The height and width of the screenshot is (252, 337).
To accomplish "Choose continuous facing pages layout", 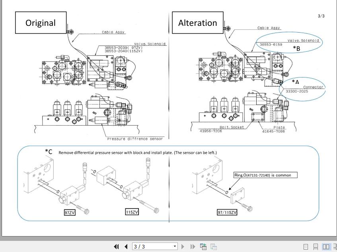I will (335, 246).
